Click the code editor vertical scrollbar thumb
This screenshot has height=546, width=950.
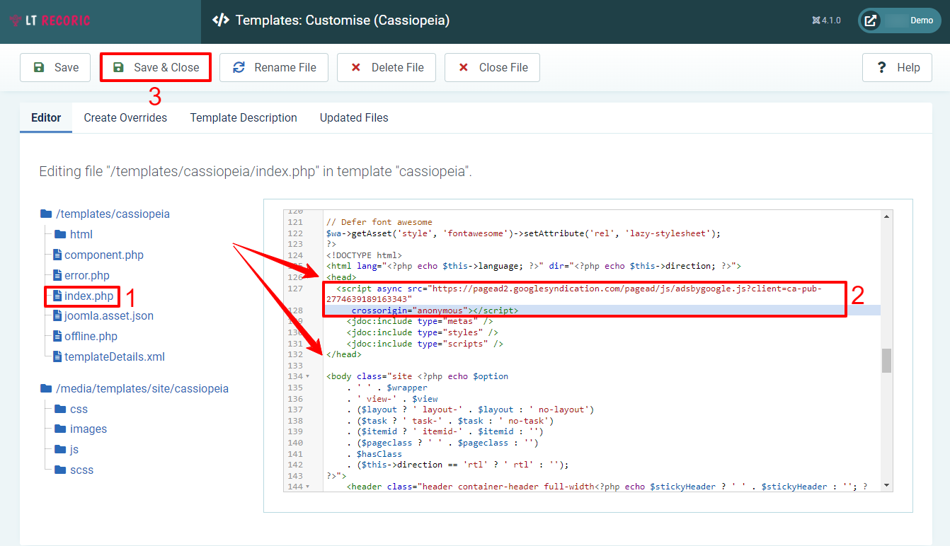click(886, 360)
